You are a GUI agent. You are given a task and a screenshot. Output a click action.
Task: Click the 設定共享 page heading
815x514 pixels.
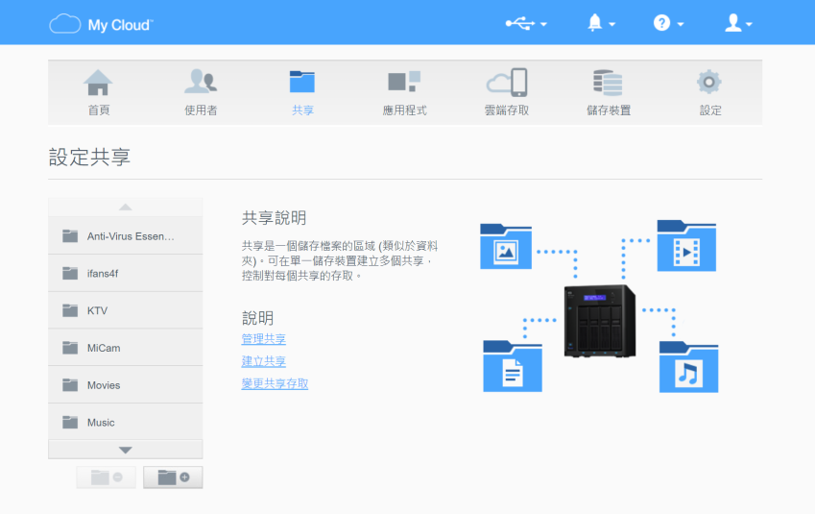click(89, 158)
